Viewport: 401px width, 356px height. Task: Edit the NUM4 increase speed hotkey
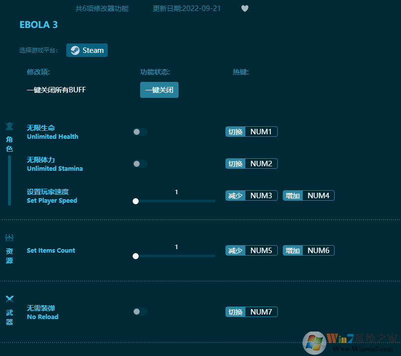click(318, 196)
